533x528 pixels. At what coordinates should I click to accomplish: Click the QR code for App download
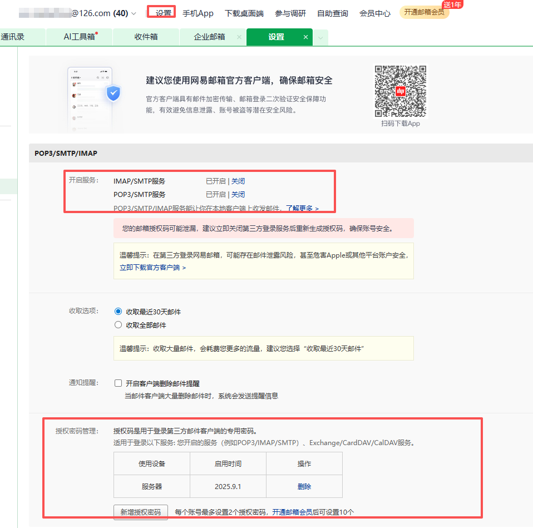tap(401, 91)
